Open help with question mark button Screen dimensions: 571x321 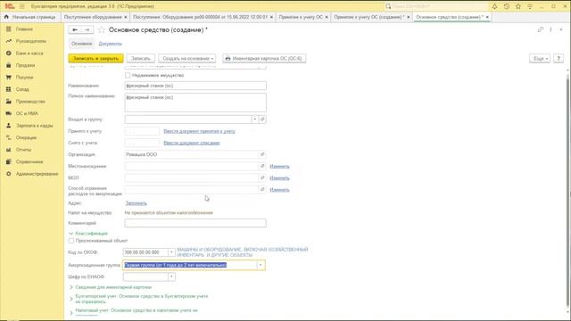(x=559, y=58)
